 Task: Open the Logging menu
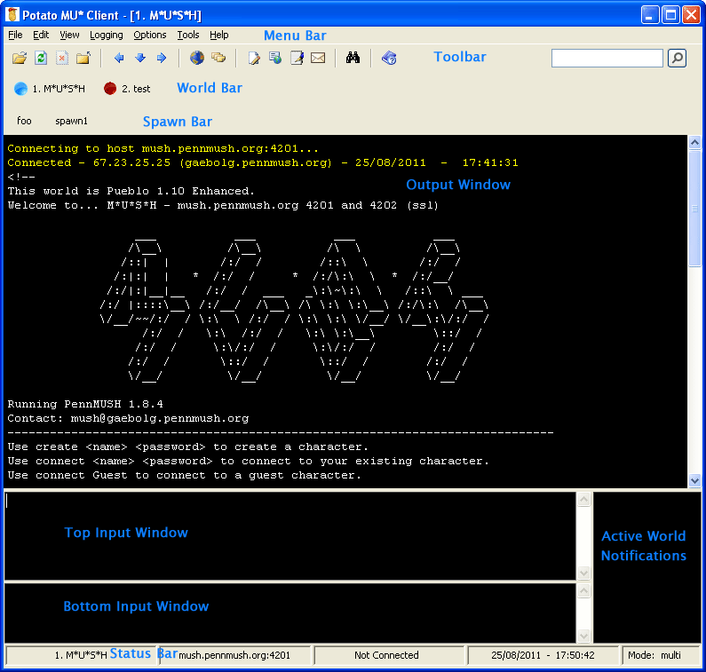pyautogui.click(x=107, y=35)
